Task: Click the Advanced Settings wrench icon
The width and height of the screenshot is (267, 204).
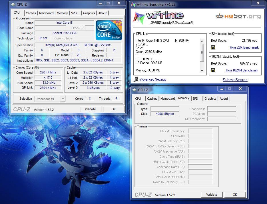Action: coord(136,80)
